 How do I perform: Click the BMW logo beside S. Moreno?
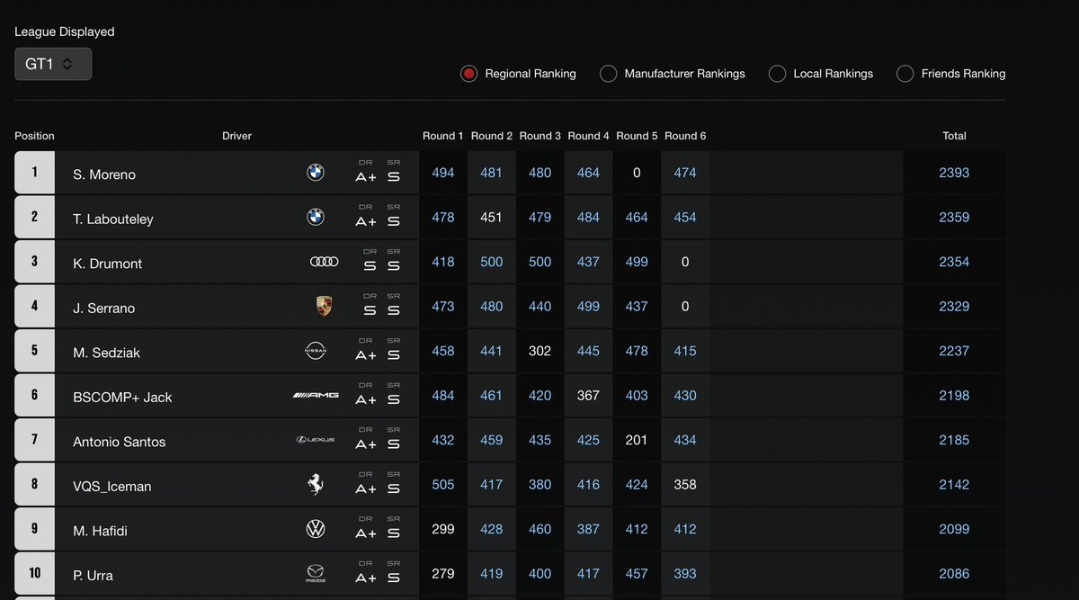pyautogui.click(x=315, y=173)
